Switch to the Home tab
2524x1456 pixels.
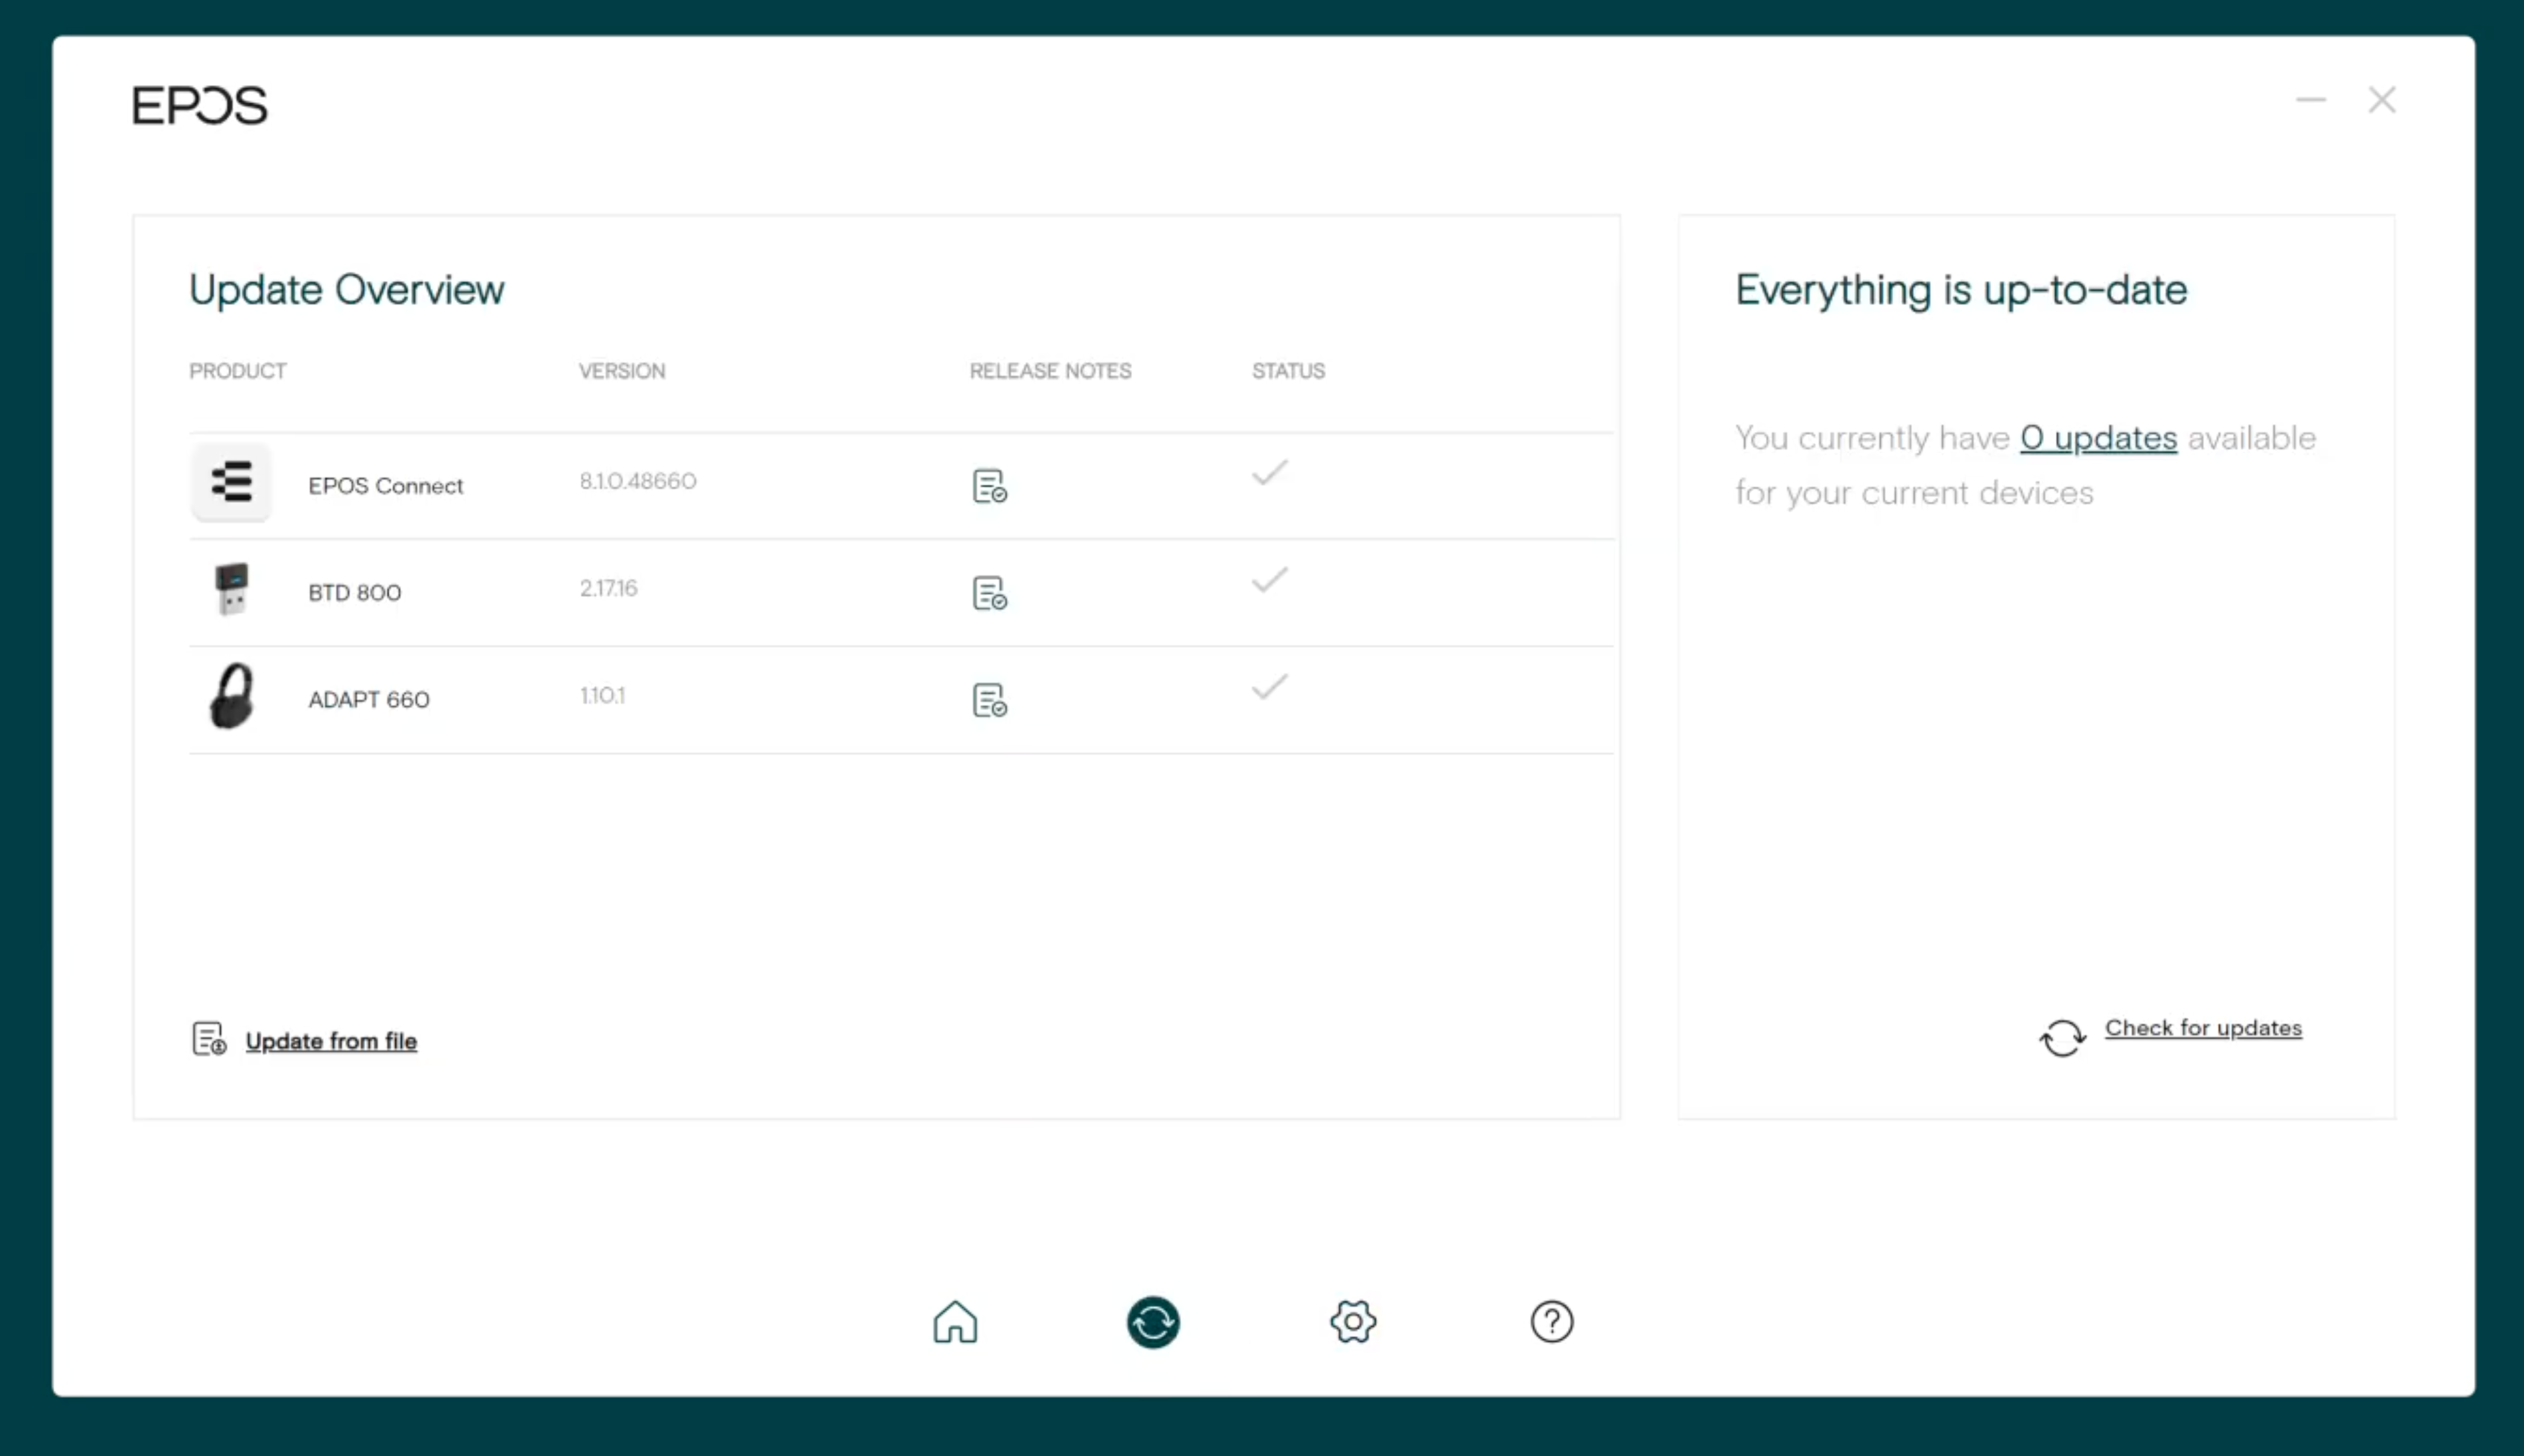tap(955, 1322)
